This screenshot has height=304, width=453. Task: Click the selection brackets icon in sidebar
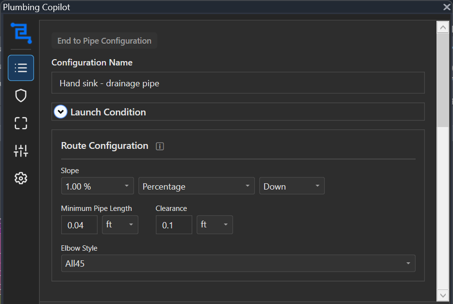(21, 123)
